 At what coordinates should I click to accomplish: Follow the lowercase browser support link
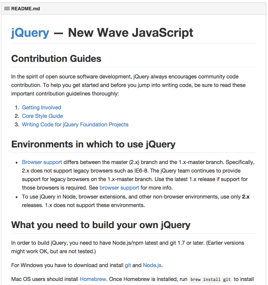pyautogui.click(x=119, y=187)
